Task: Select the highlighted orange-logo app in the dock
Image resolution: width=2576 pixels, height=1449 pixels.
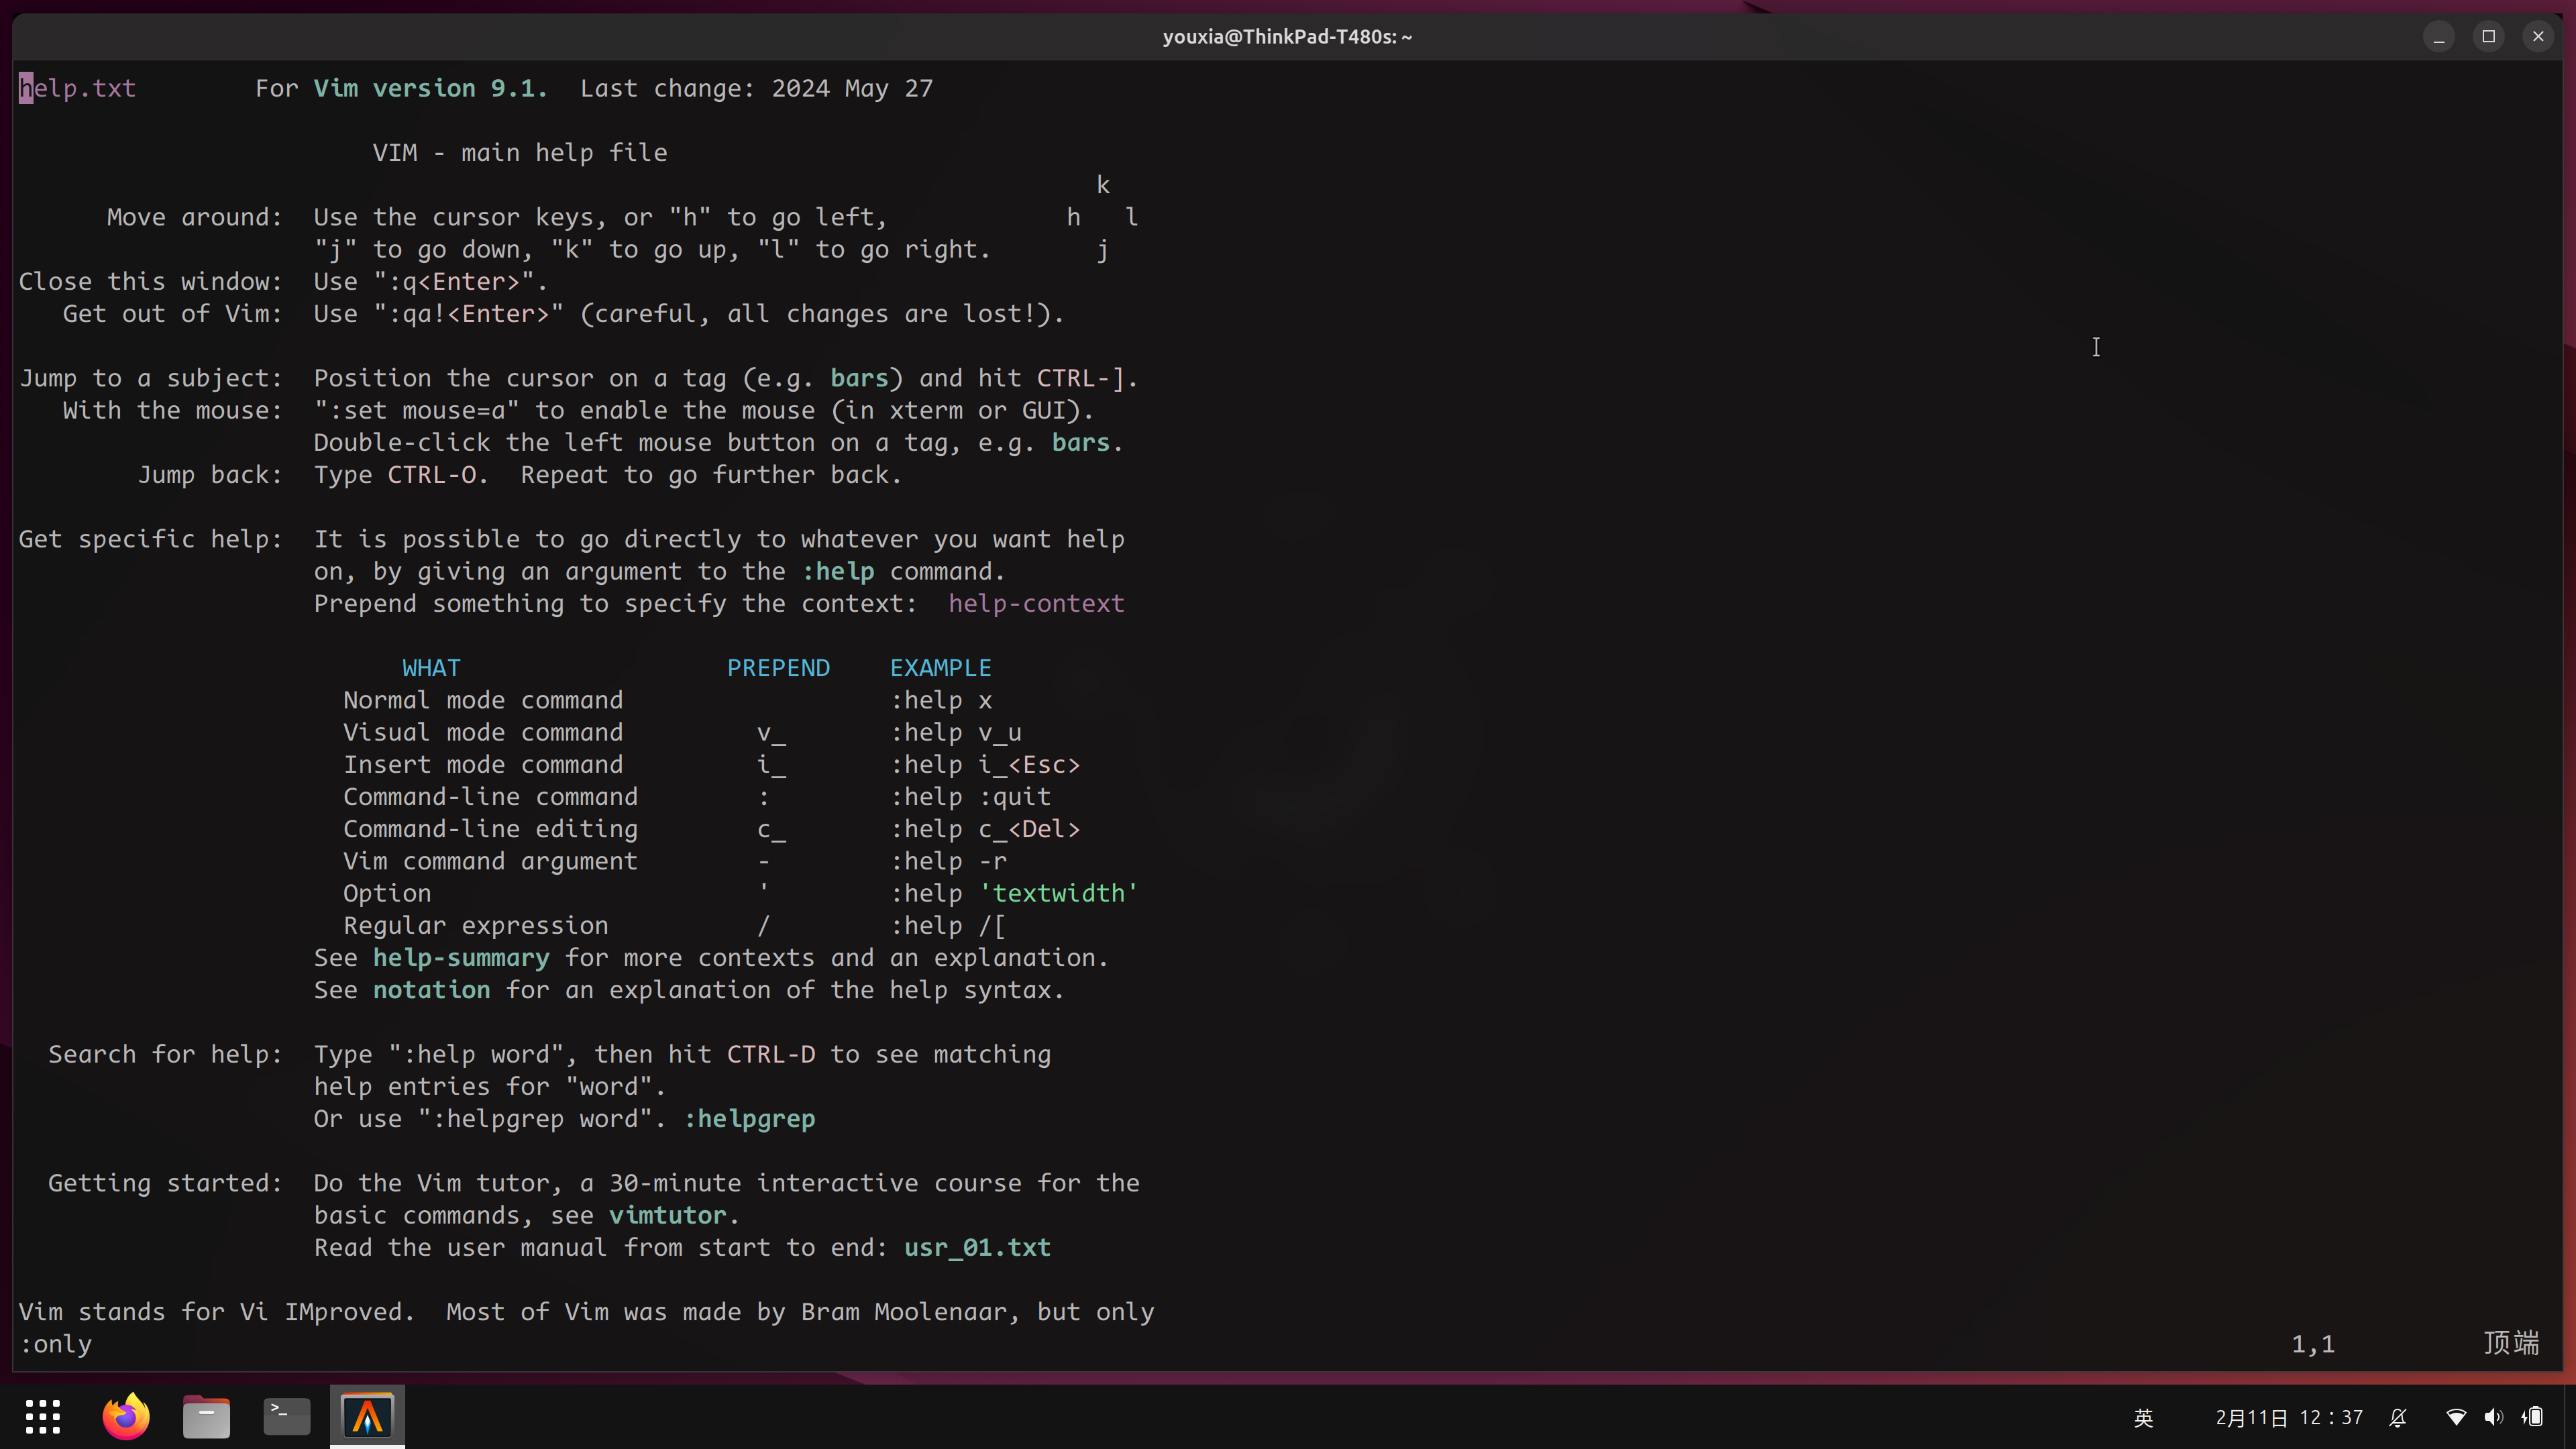Action: pyautogui.click(x=366, y=1416)
